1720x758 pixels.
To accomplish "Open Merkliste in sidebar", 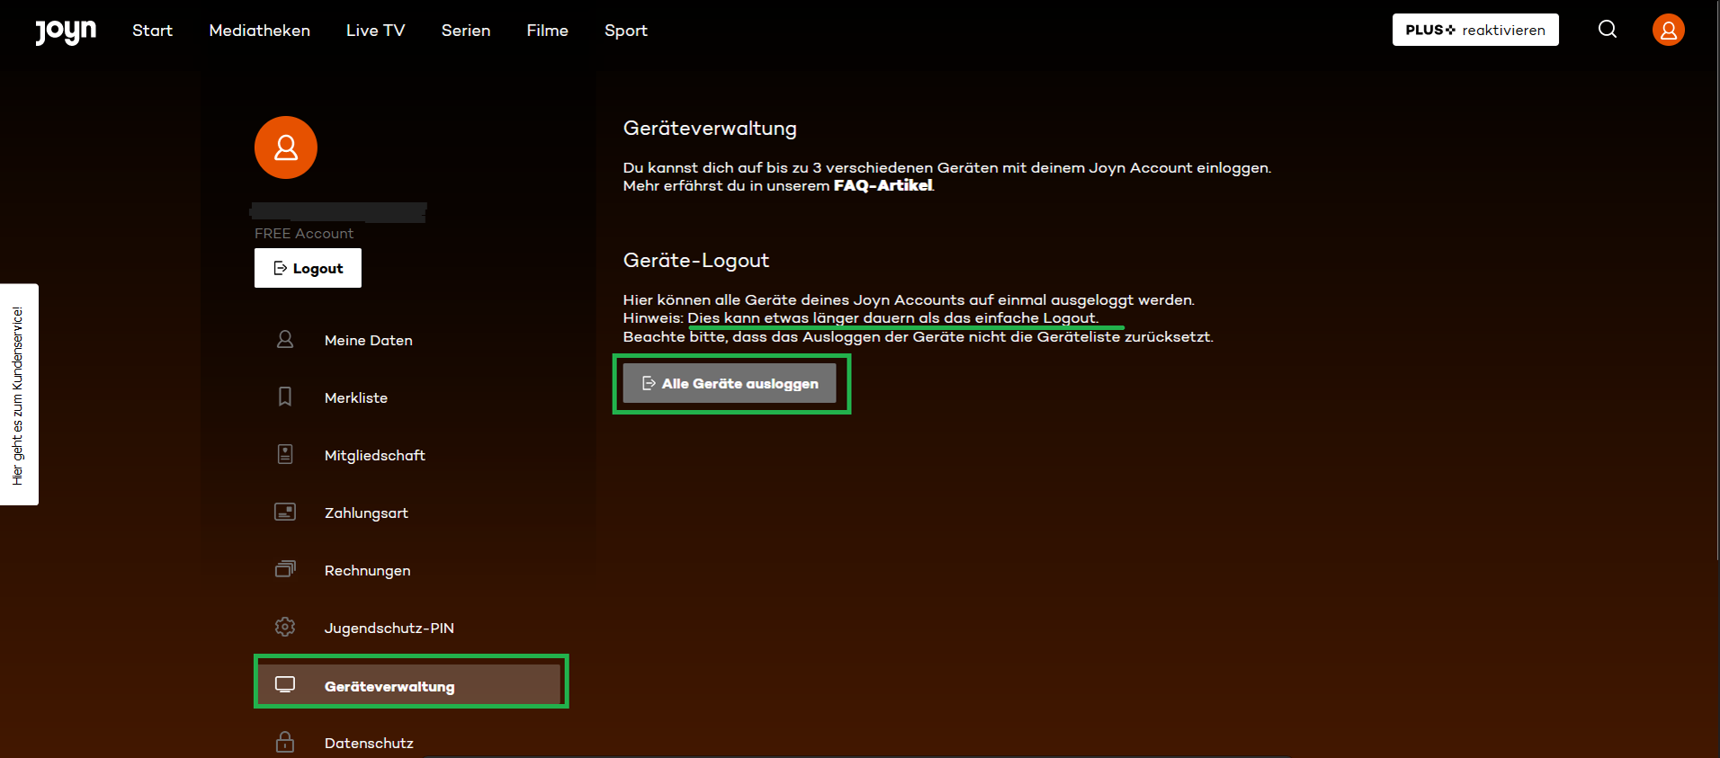I will [x=356, y=397].
